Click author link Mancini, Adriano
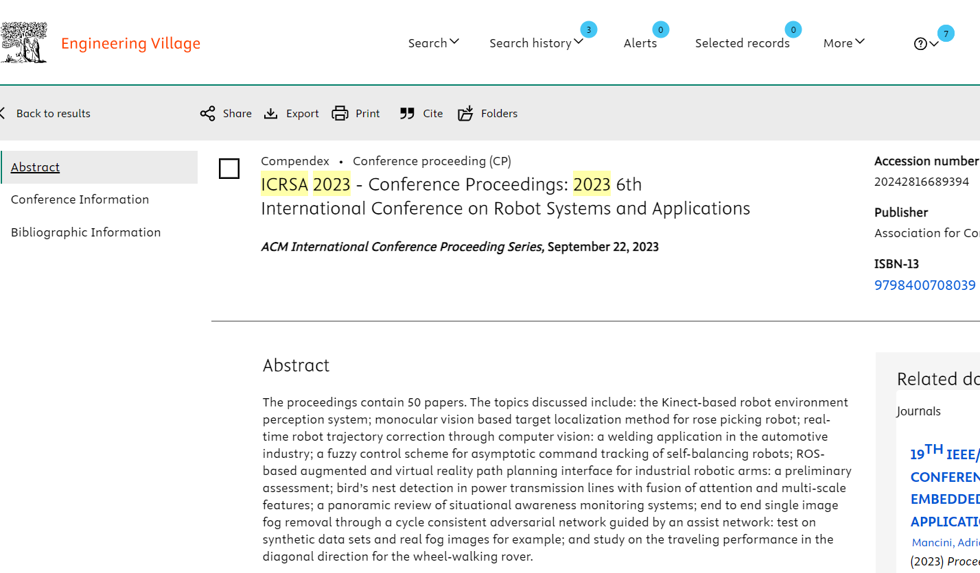Viewport: 980px width, 573px height. tap(946, 543)
